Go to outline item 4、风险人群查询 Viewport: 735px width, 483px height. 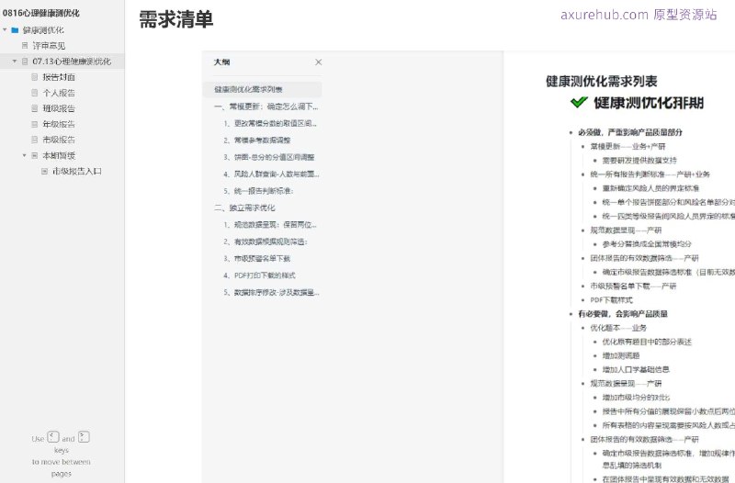pyautogui.click(x=271, y=174)
